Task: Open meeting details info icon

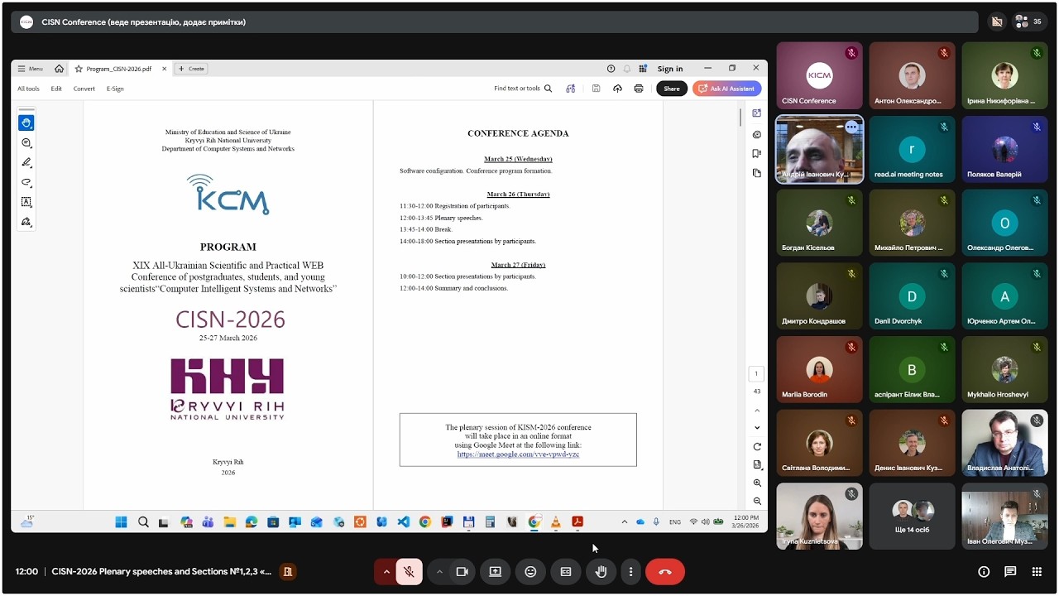Action: click(984, 571)
